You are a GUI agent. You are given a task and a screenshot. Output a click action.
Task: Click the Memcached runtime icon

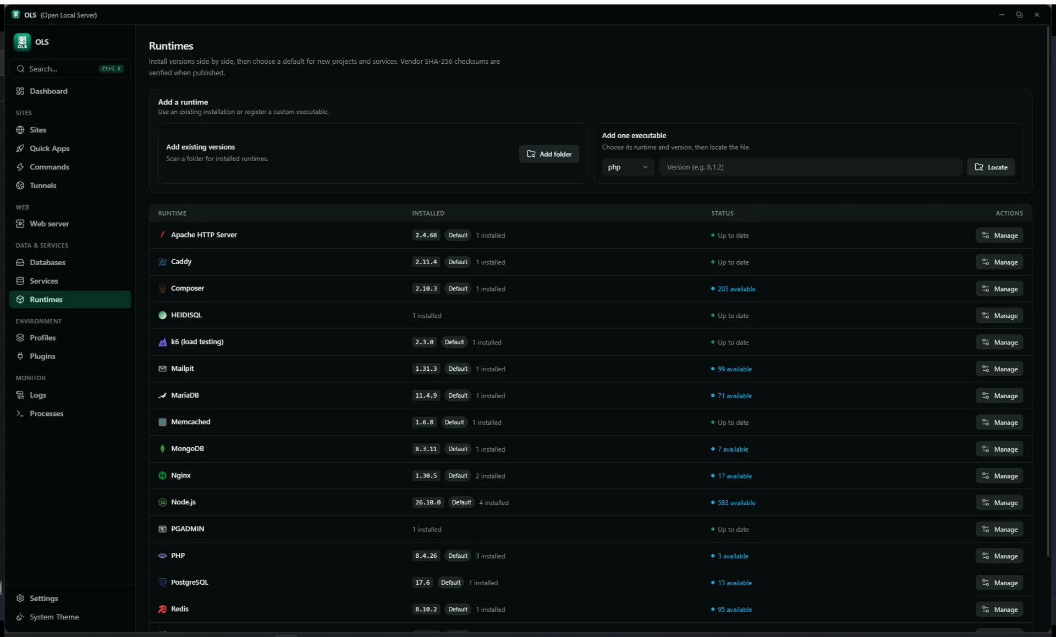(162, 422)
